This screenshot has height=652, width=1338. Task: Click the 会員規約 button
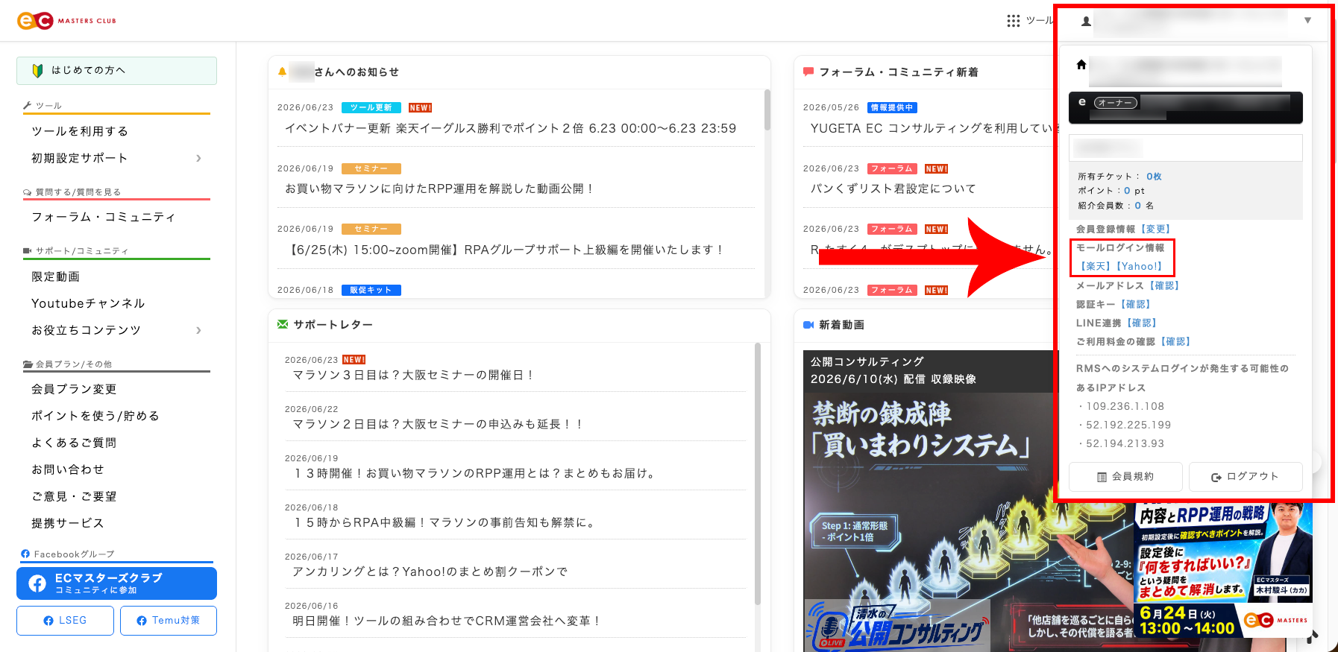pyautogui.click(x=1125, y=476)
